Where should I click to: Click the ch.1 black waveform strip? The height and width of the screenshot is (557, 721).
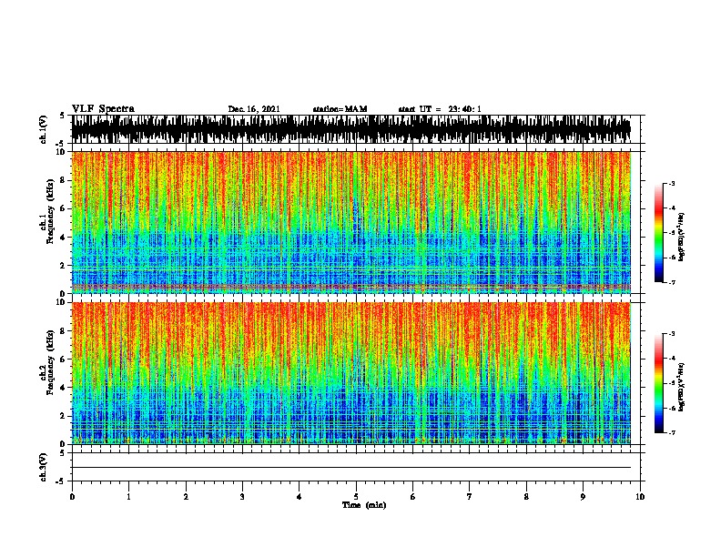tap(351, 129)
